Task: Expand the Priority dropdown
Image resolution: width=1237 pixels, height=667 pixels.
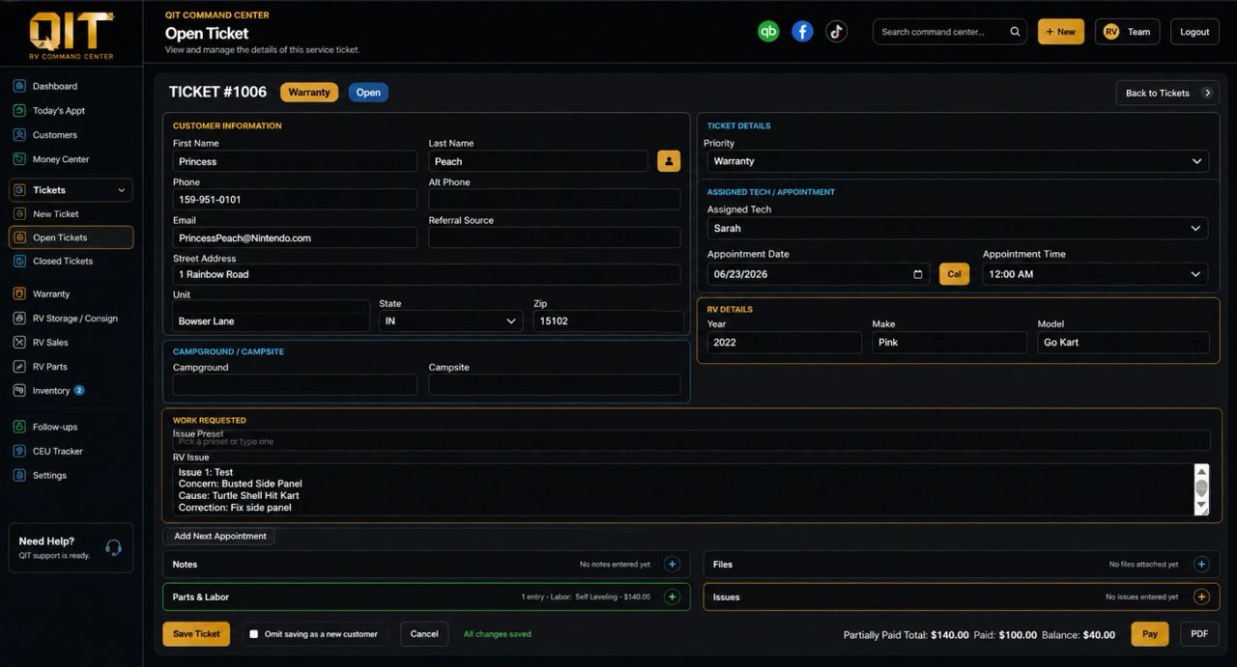Action: pos(958,161)
